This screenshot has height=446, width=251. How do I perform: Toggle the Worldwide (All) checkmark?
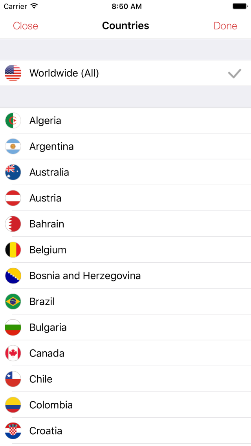click(235, 73)
